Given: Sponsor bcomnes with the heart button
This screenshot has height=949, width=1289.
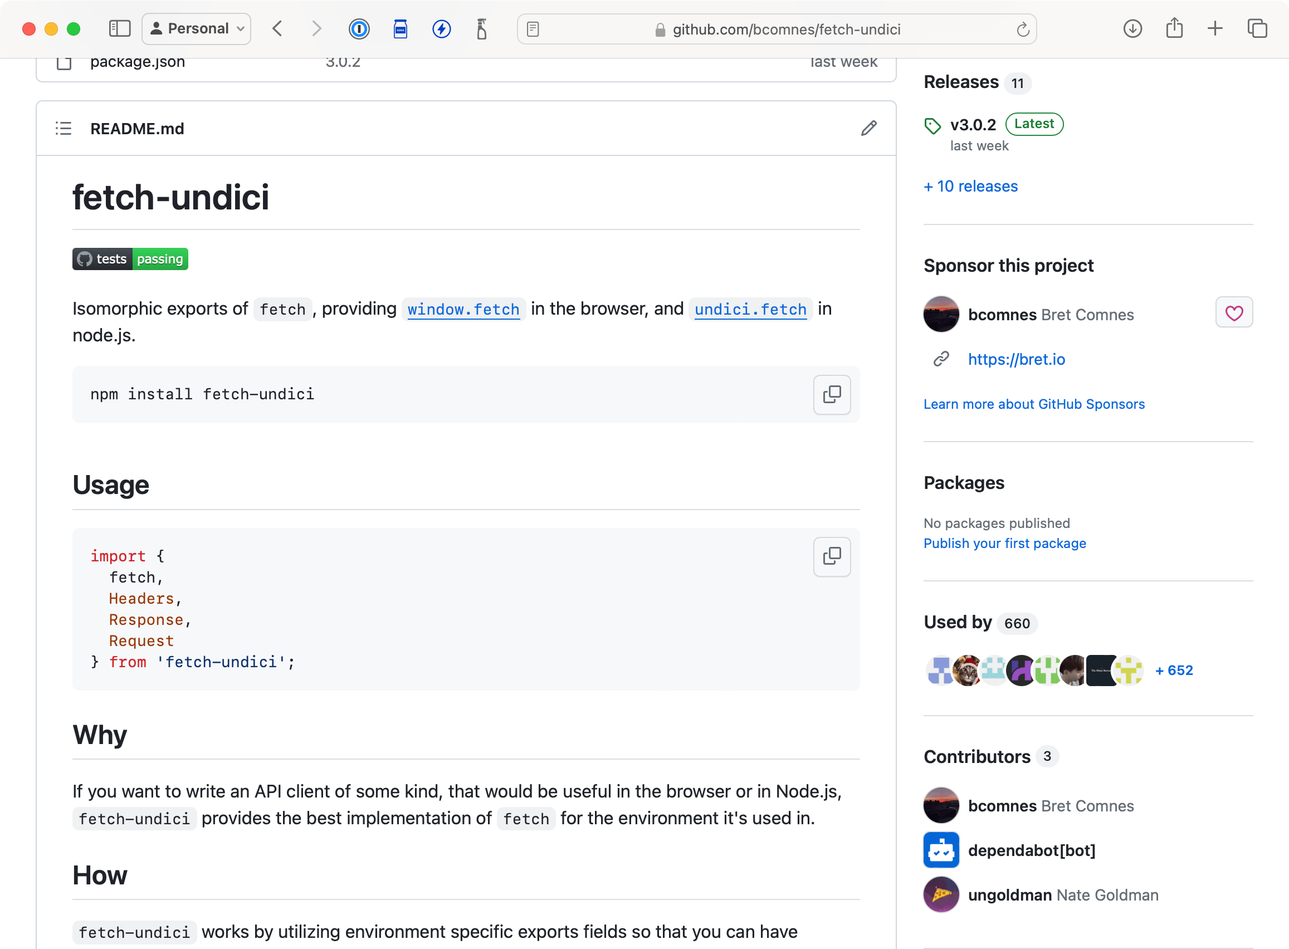Looking at the screenshot, I should pyautogui.click(x=1234, y=312).
